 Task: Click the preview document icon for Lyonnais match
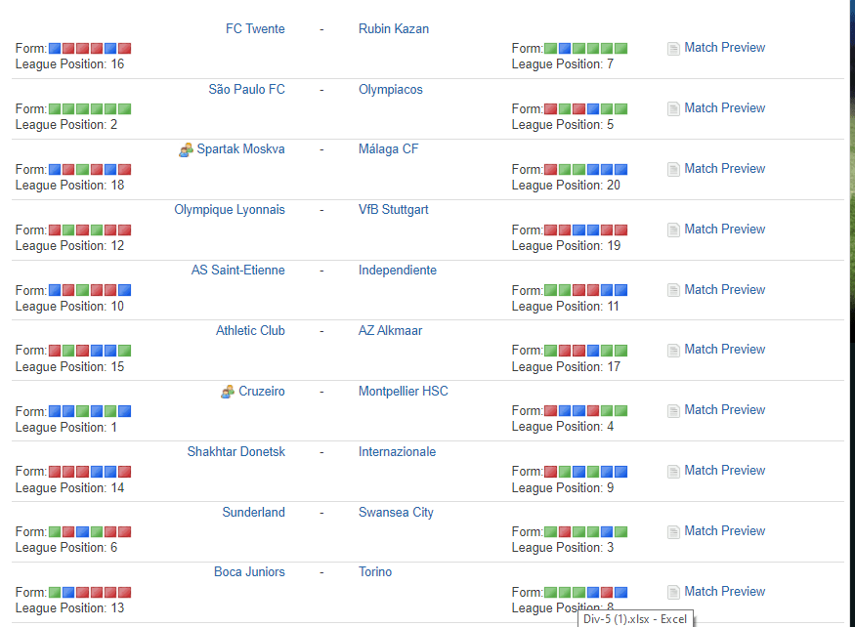673,230
